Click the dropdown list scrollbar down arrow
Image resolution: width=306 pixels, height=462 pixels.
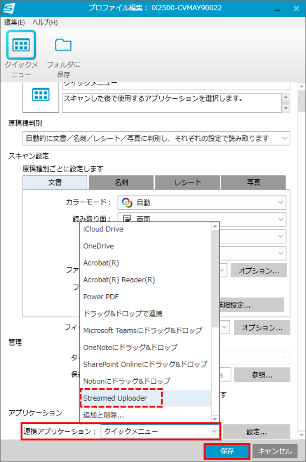(x=216, y=418)
